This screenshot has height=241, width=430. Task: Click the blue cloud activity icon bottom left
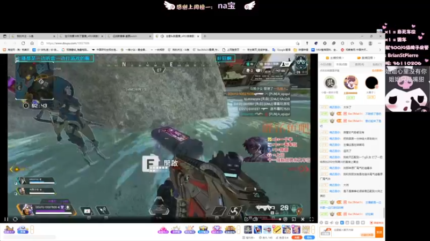click(x=23, y=230)
